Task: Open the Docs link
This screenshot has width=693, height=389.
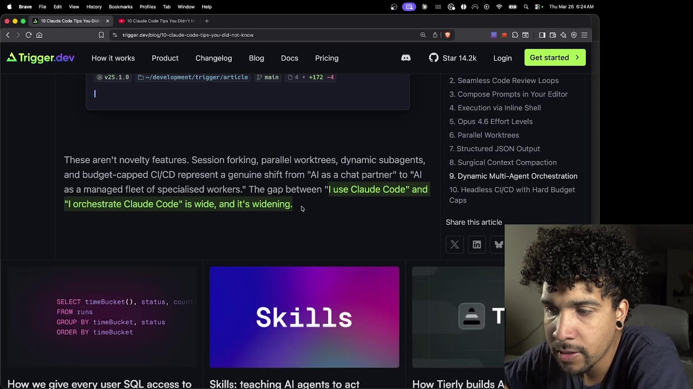Action: click(x=290, y=58)
